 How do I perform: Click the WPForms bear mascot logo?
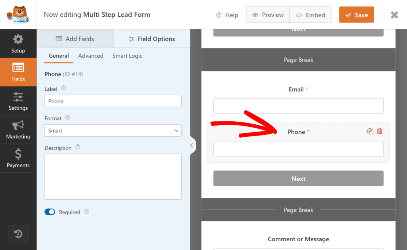18,15
